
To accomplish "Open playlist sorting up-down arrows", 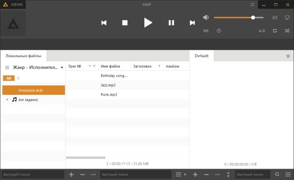I will 228,175.
